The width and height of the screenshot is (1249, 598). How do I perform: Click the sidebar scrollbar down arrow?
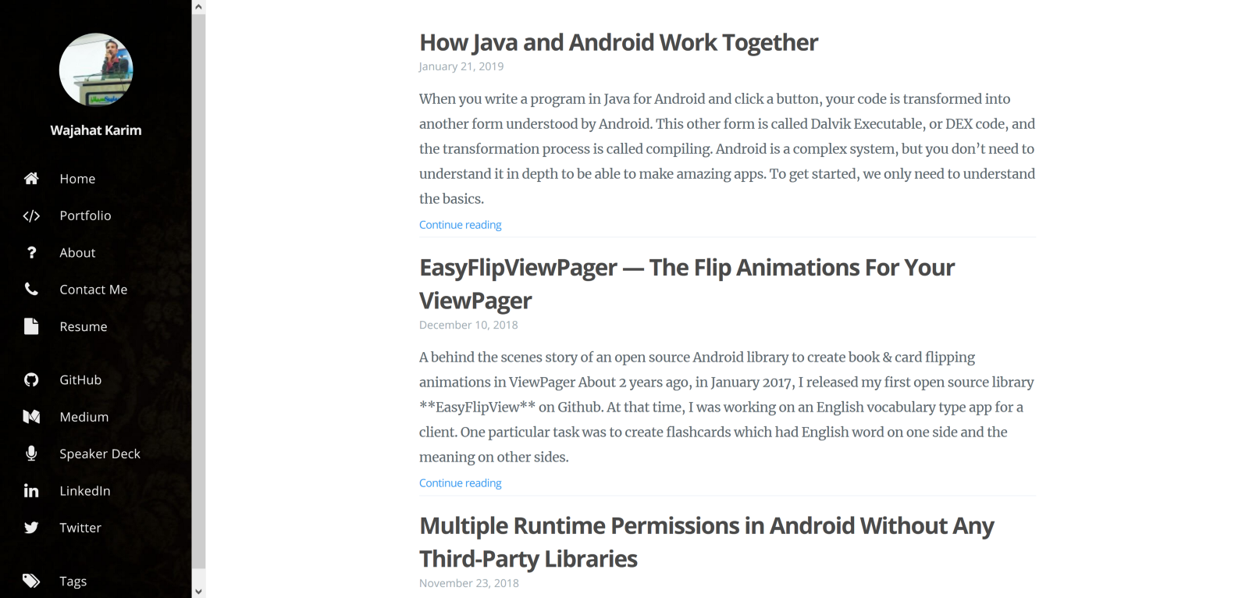click(x=199, y=592)
